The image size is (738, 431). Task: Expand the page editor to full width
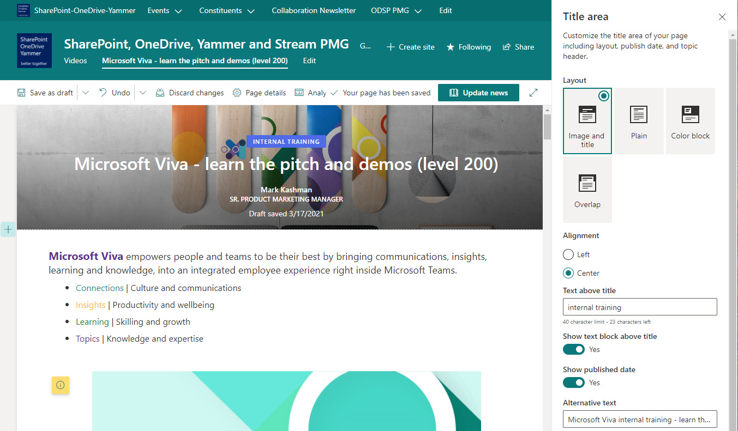click(534, 93)
